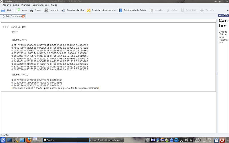Open the Ajuda menu

click(x=54, y=5)
